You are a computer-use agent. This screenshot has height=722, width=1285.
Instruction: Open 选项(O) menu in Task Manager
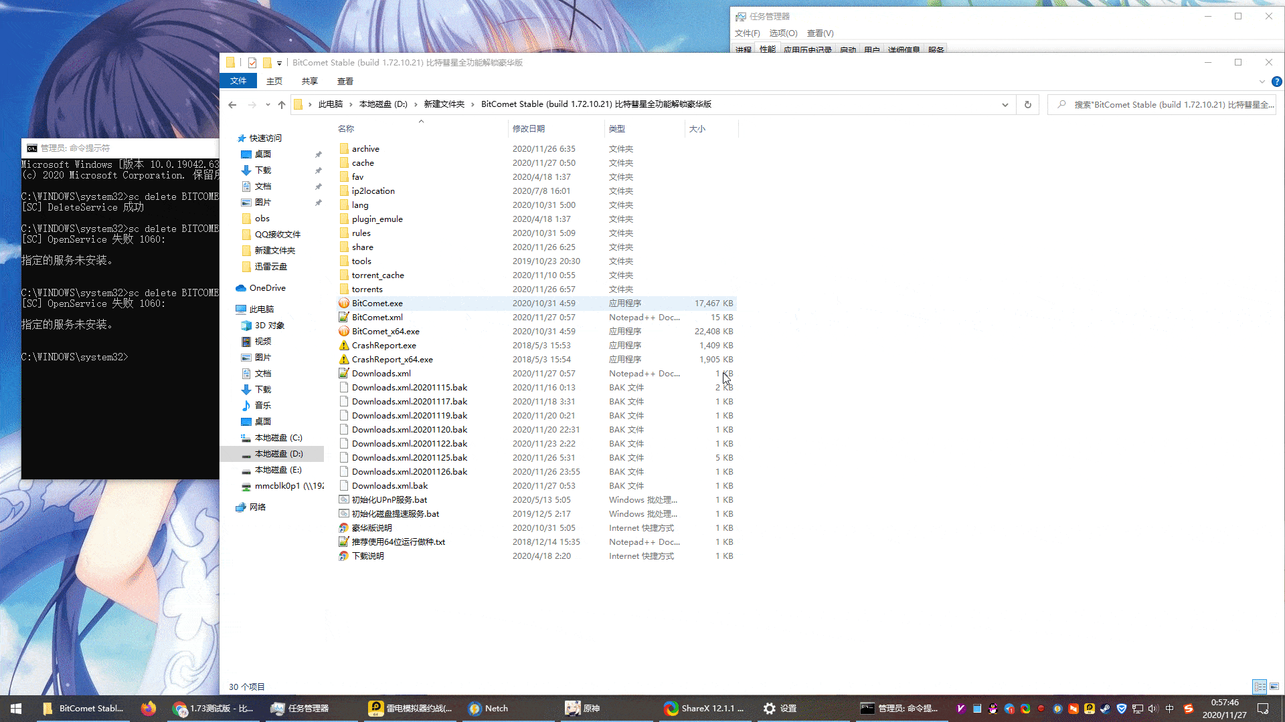[x=783, y=33]
